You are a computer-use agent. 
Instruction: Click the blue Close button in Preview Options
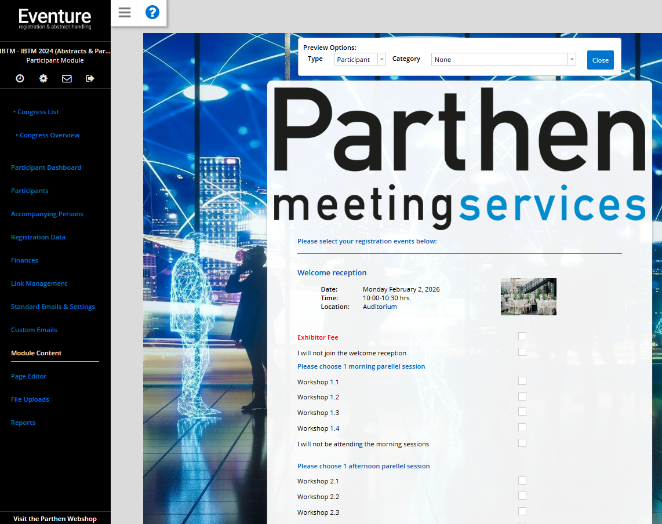(x=601, y=60)
